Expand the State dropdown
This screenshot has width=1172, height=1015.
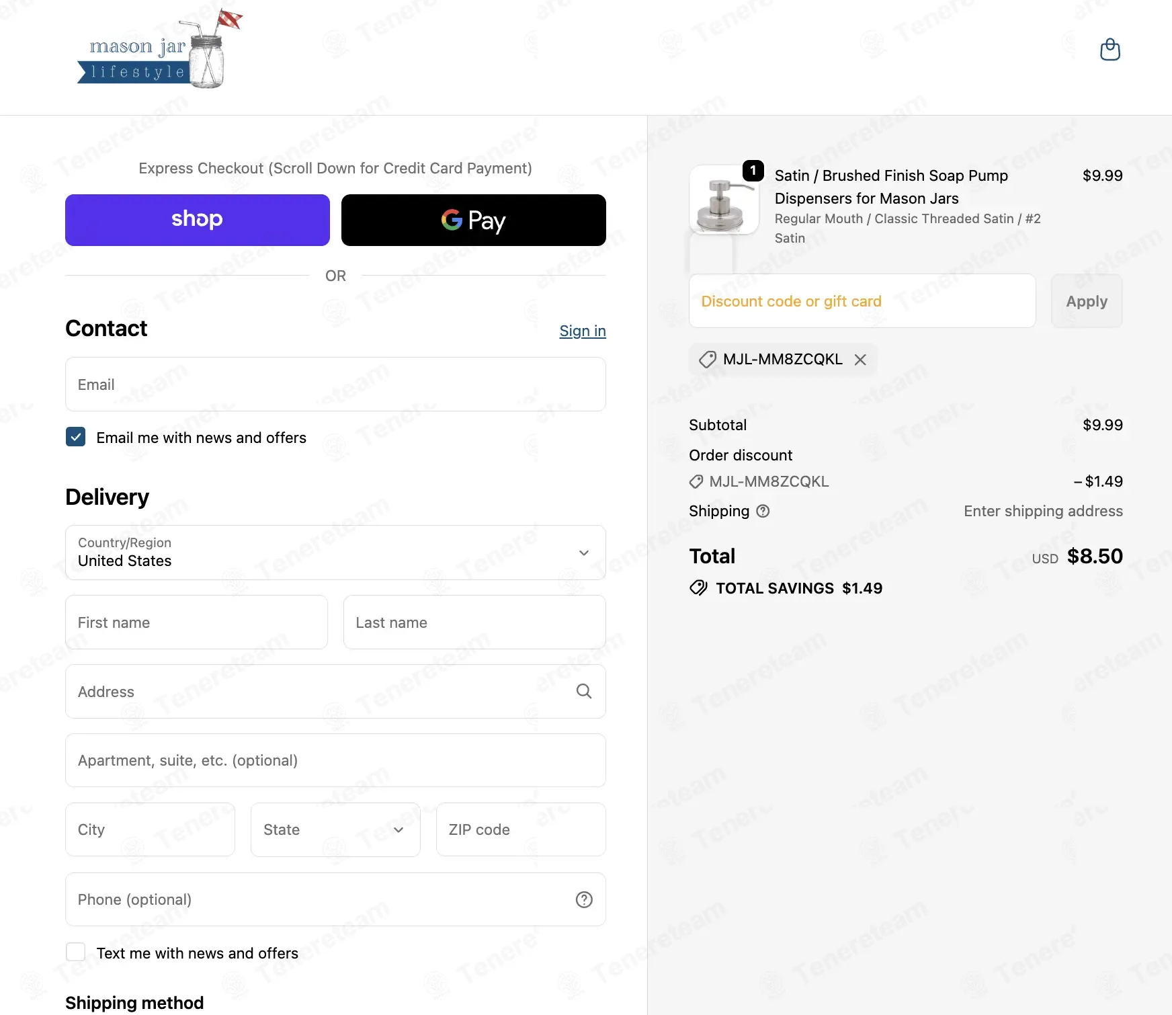335,829
